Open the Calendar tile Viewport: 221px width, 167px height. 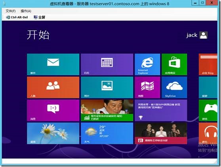(x=107, y=64)
